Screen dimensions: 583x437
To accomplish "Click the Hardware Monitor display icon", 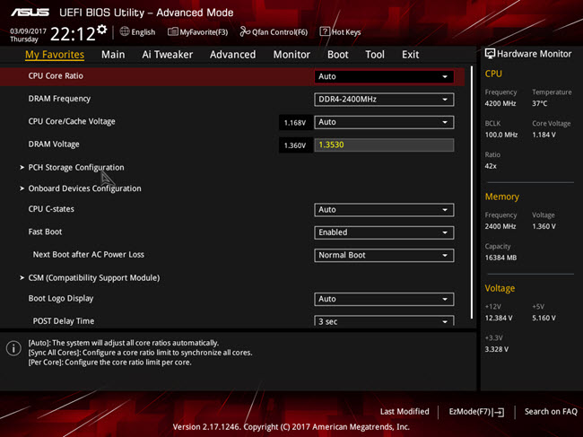I will coord(490,54).
